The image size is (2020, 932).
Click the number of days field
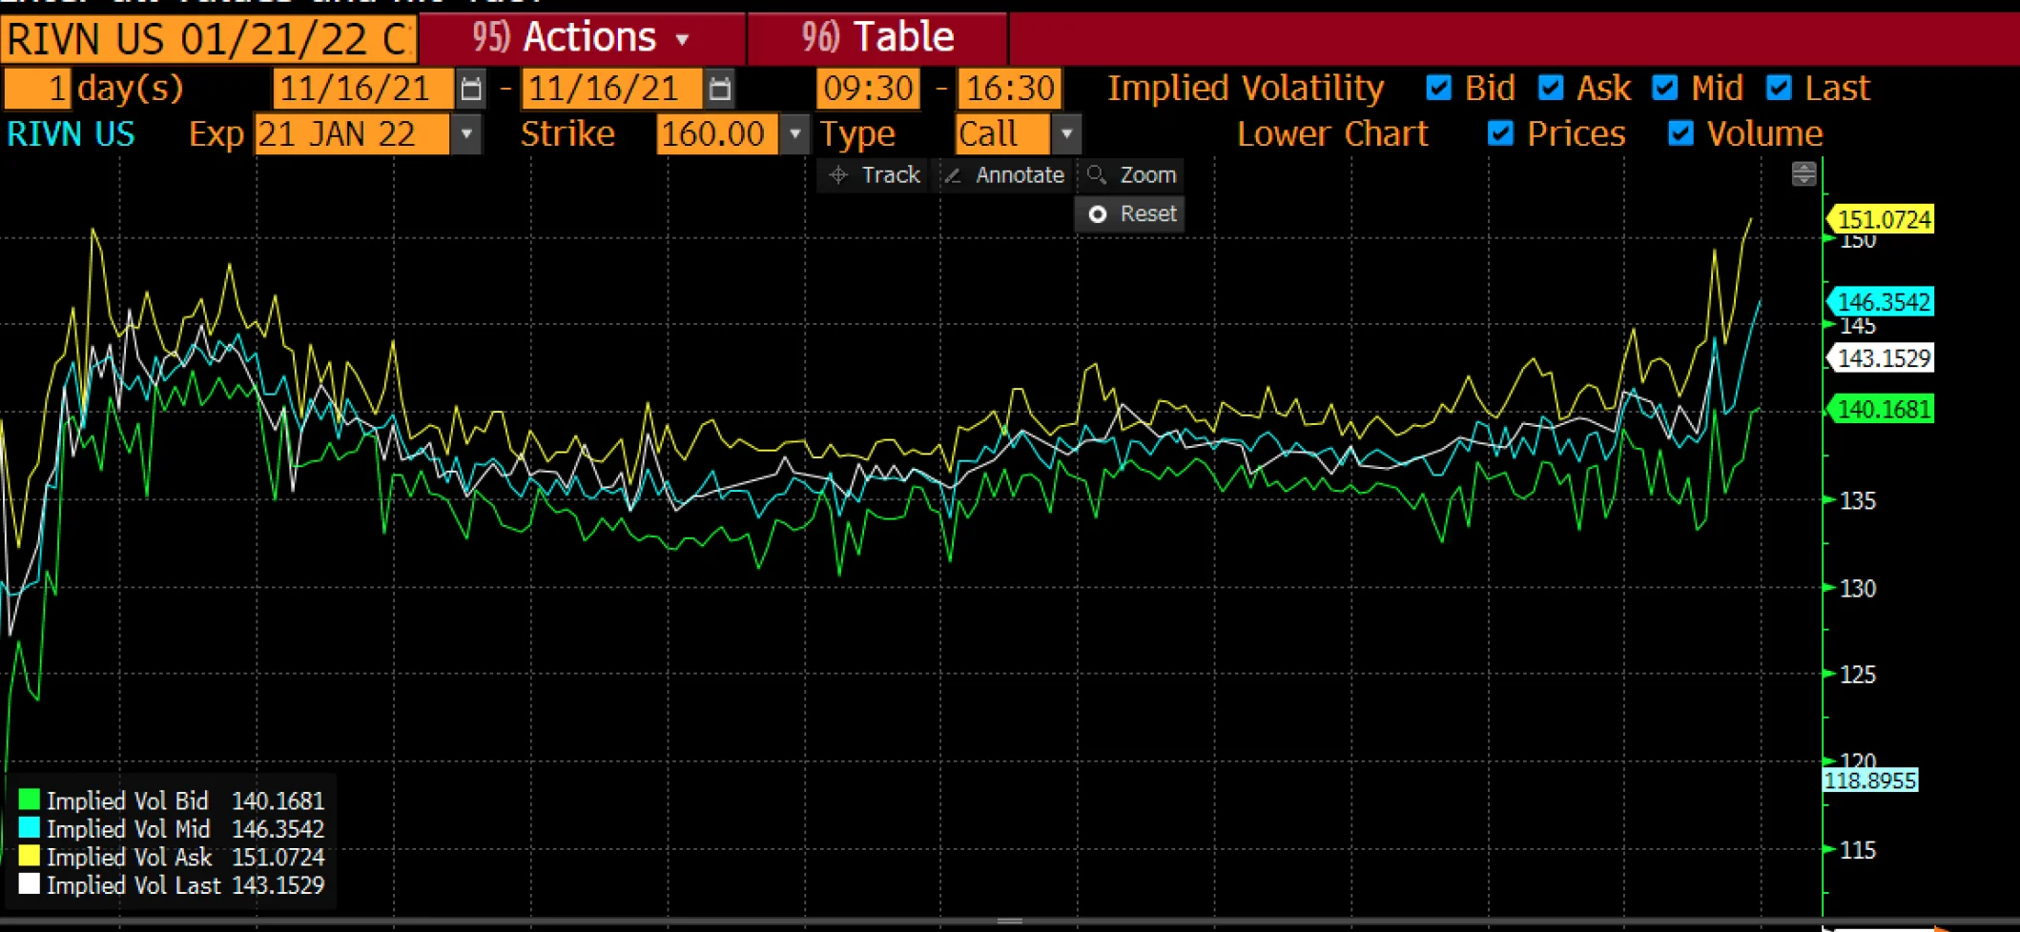point(37,89)
